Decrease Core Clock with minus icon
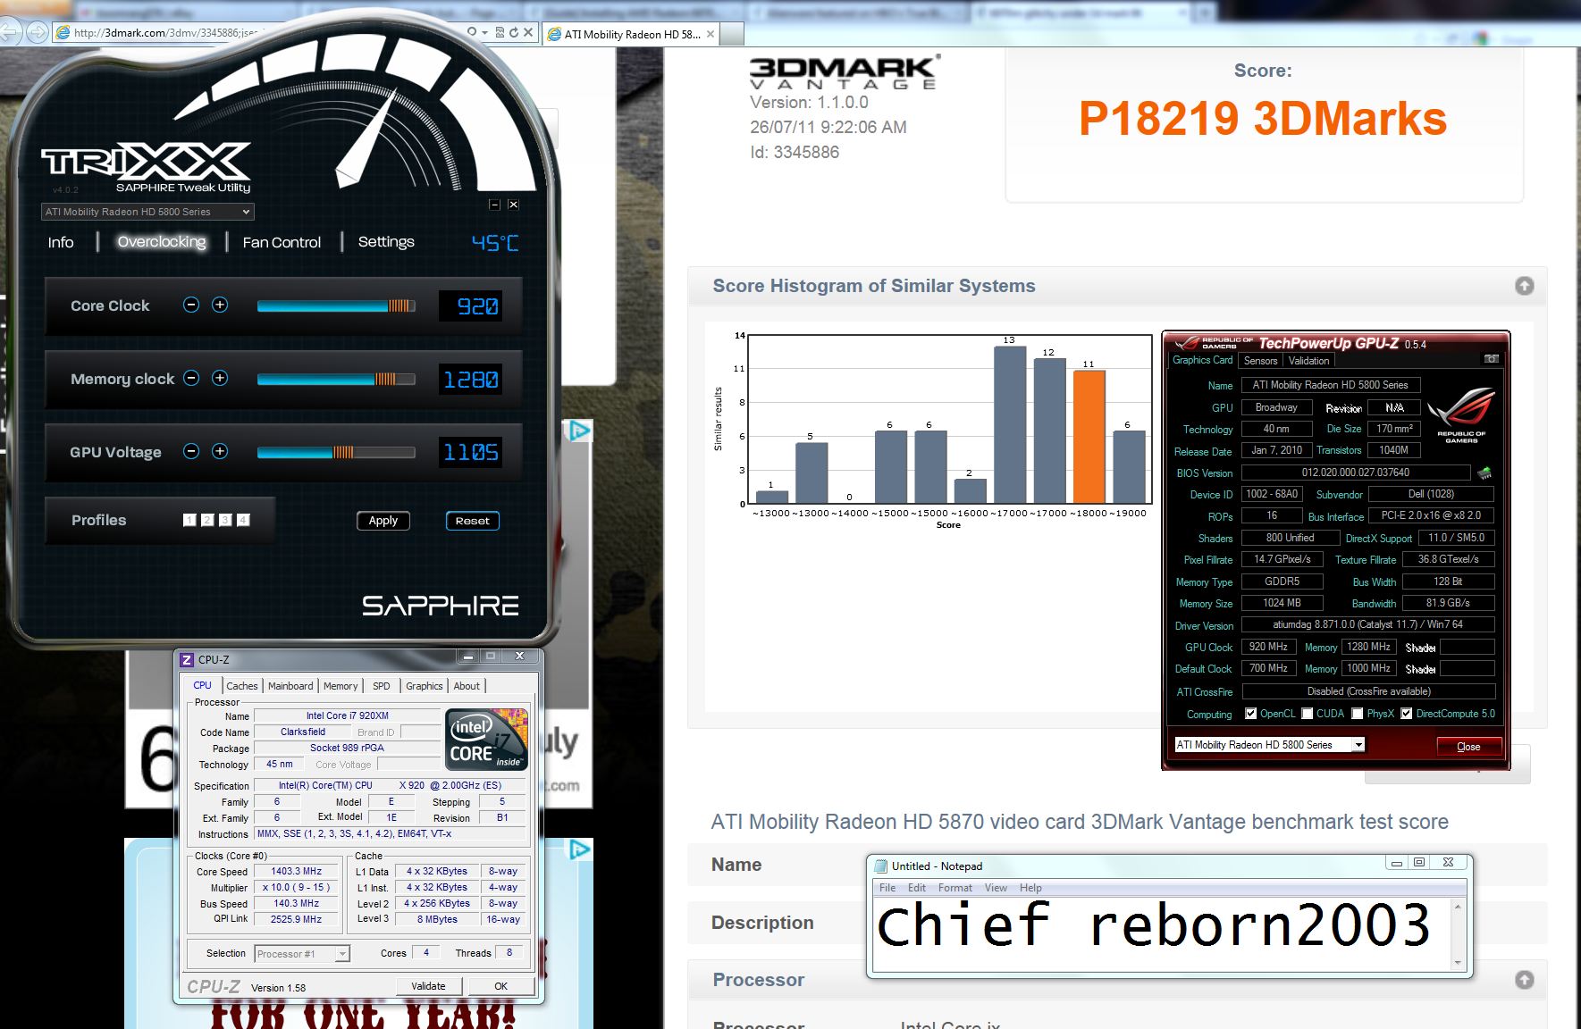1581x1029 pixels. 191,305
